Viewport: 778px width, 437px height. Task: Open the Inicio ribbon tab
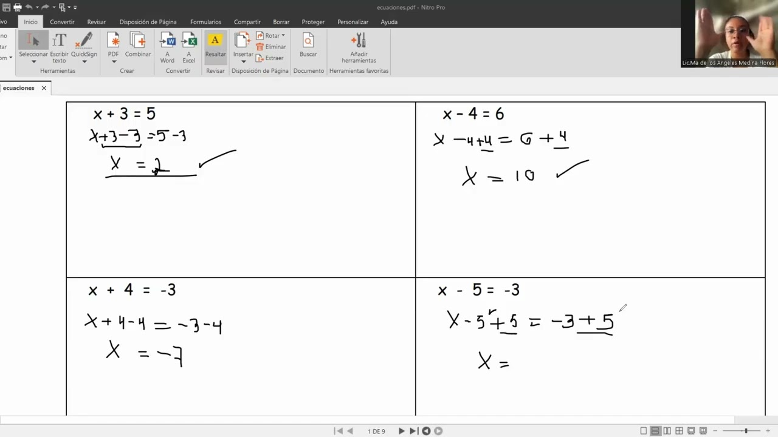(x=30, y=22)
